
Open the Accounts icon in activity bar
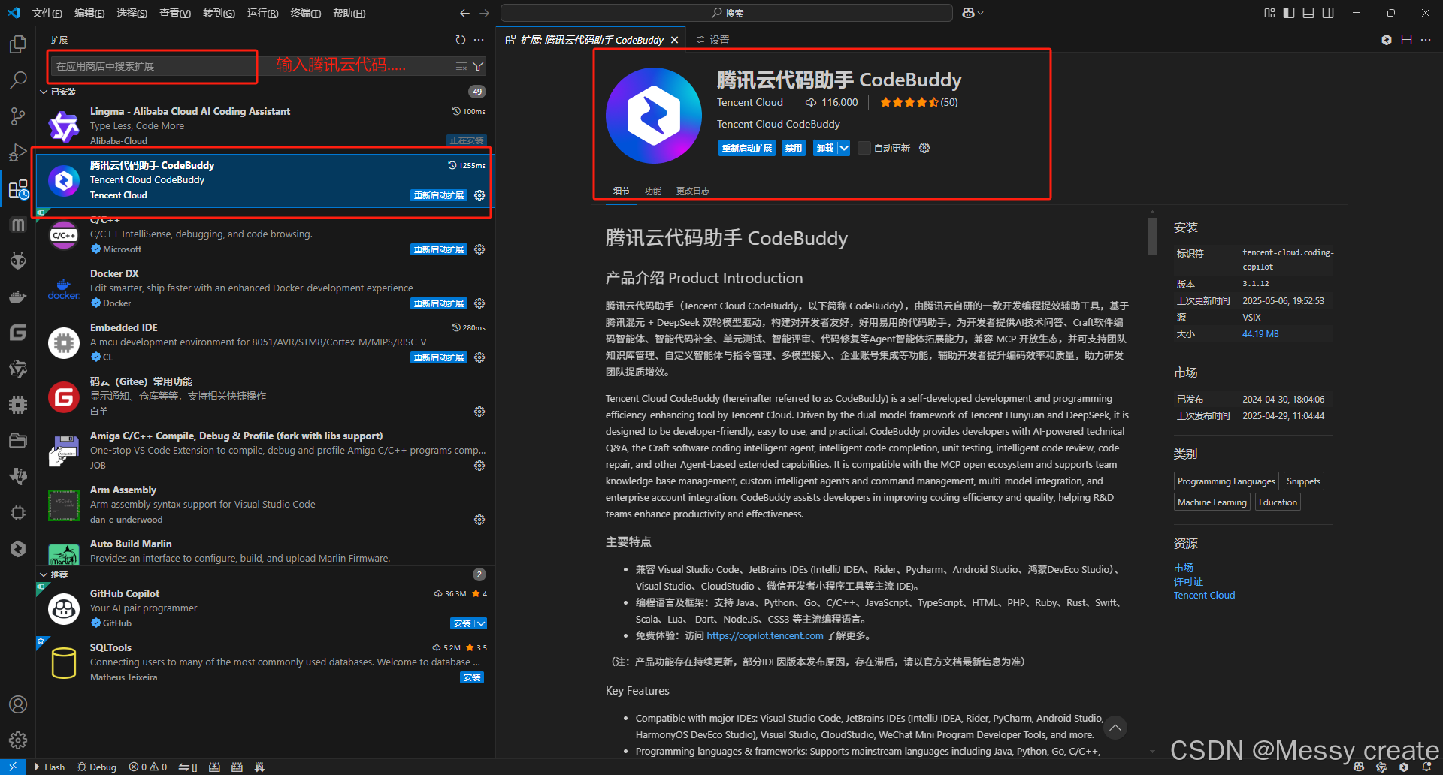tap(18, 704)
